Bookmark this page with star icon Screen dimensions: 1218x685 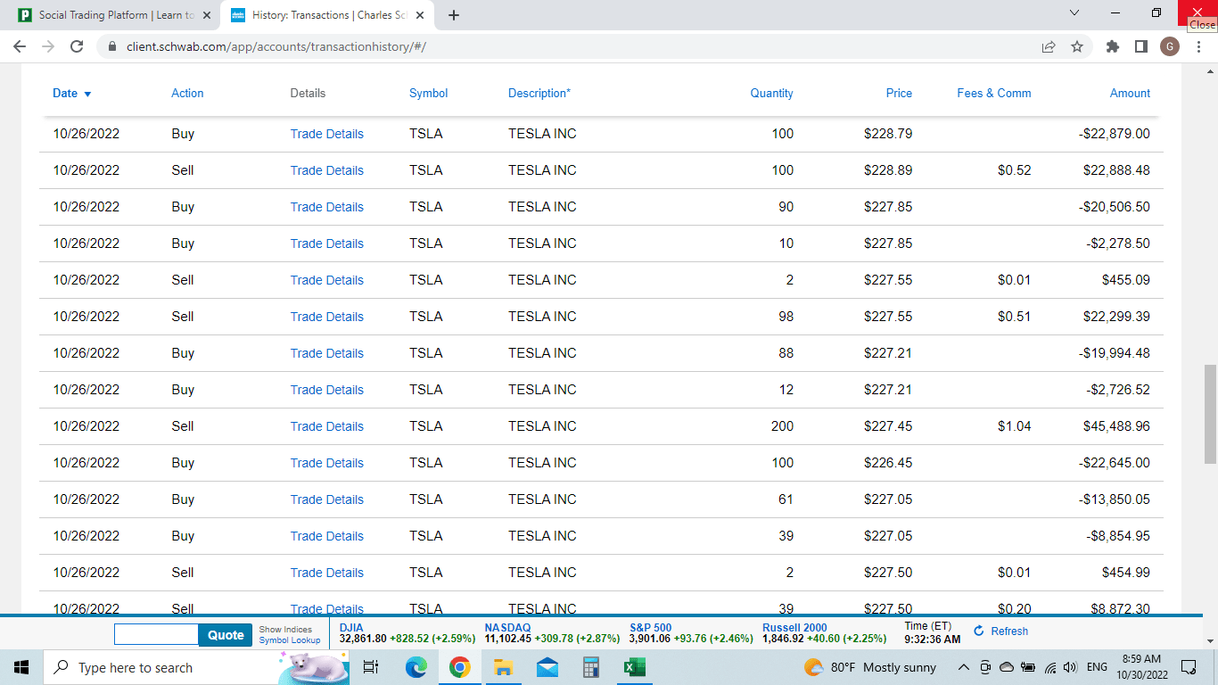(x=1077, y=46)
